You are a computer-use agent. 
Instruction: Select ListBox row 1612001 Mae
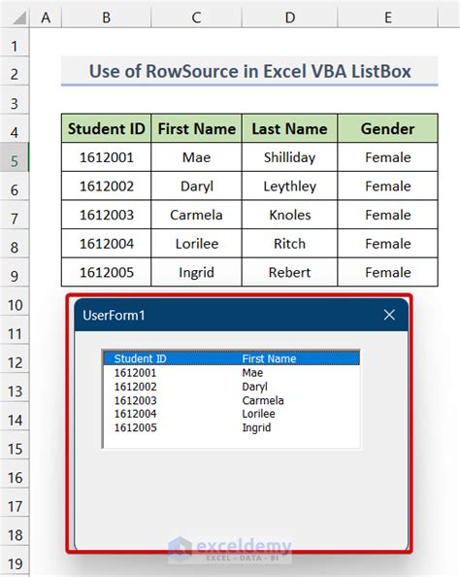tap(232, 372)
